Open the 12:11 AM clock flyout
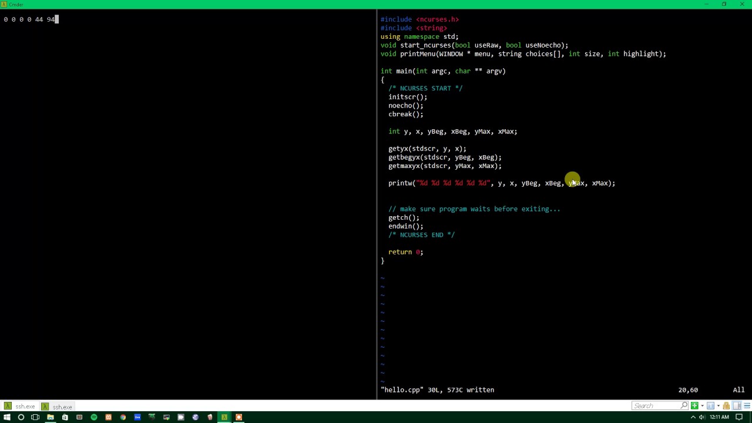Screen dimensions: 752x423 (719, 417)
